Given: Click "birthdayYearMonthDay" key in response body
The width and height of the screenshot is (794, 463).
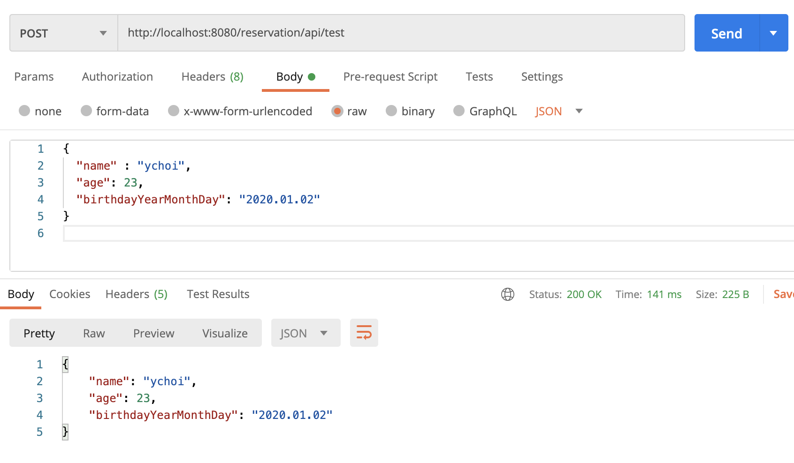Looking at the screenshot, I should [164, 415].
